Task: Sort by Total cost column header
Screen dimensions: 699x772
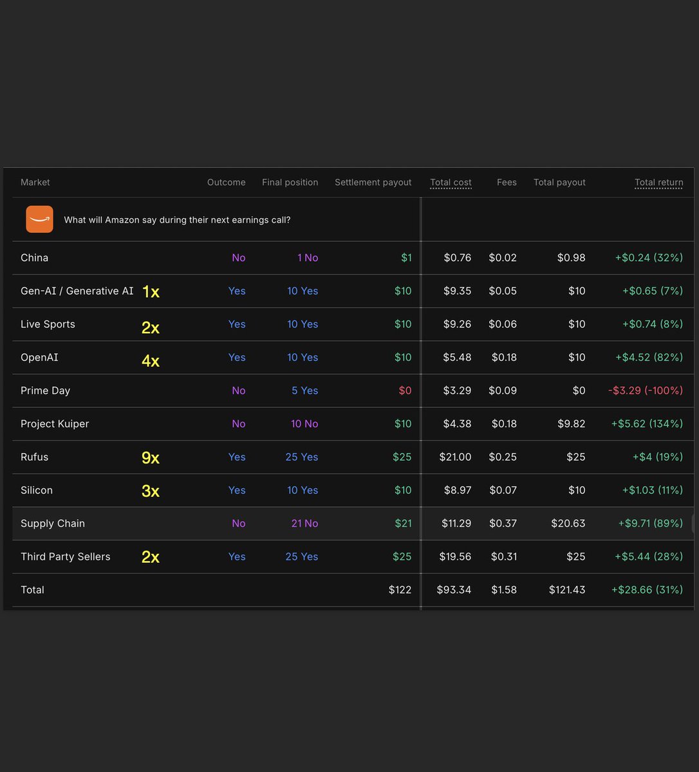Action: (451, 183)
